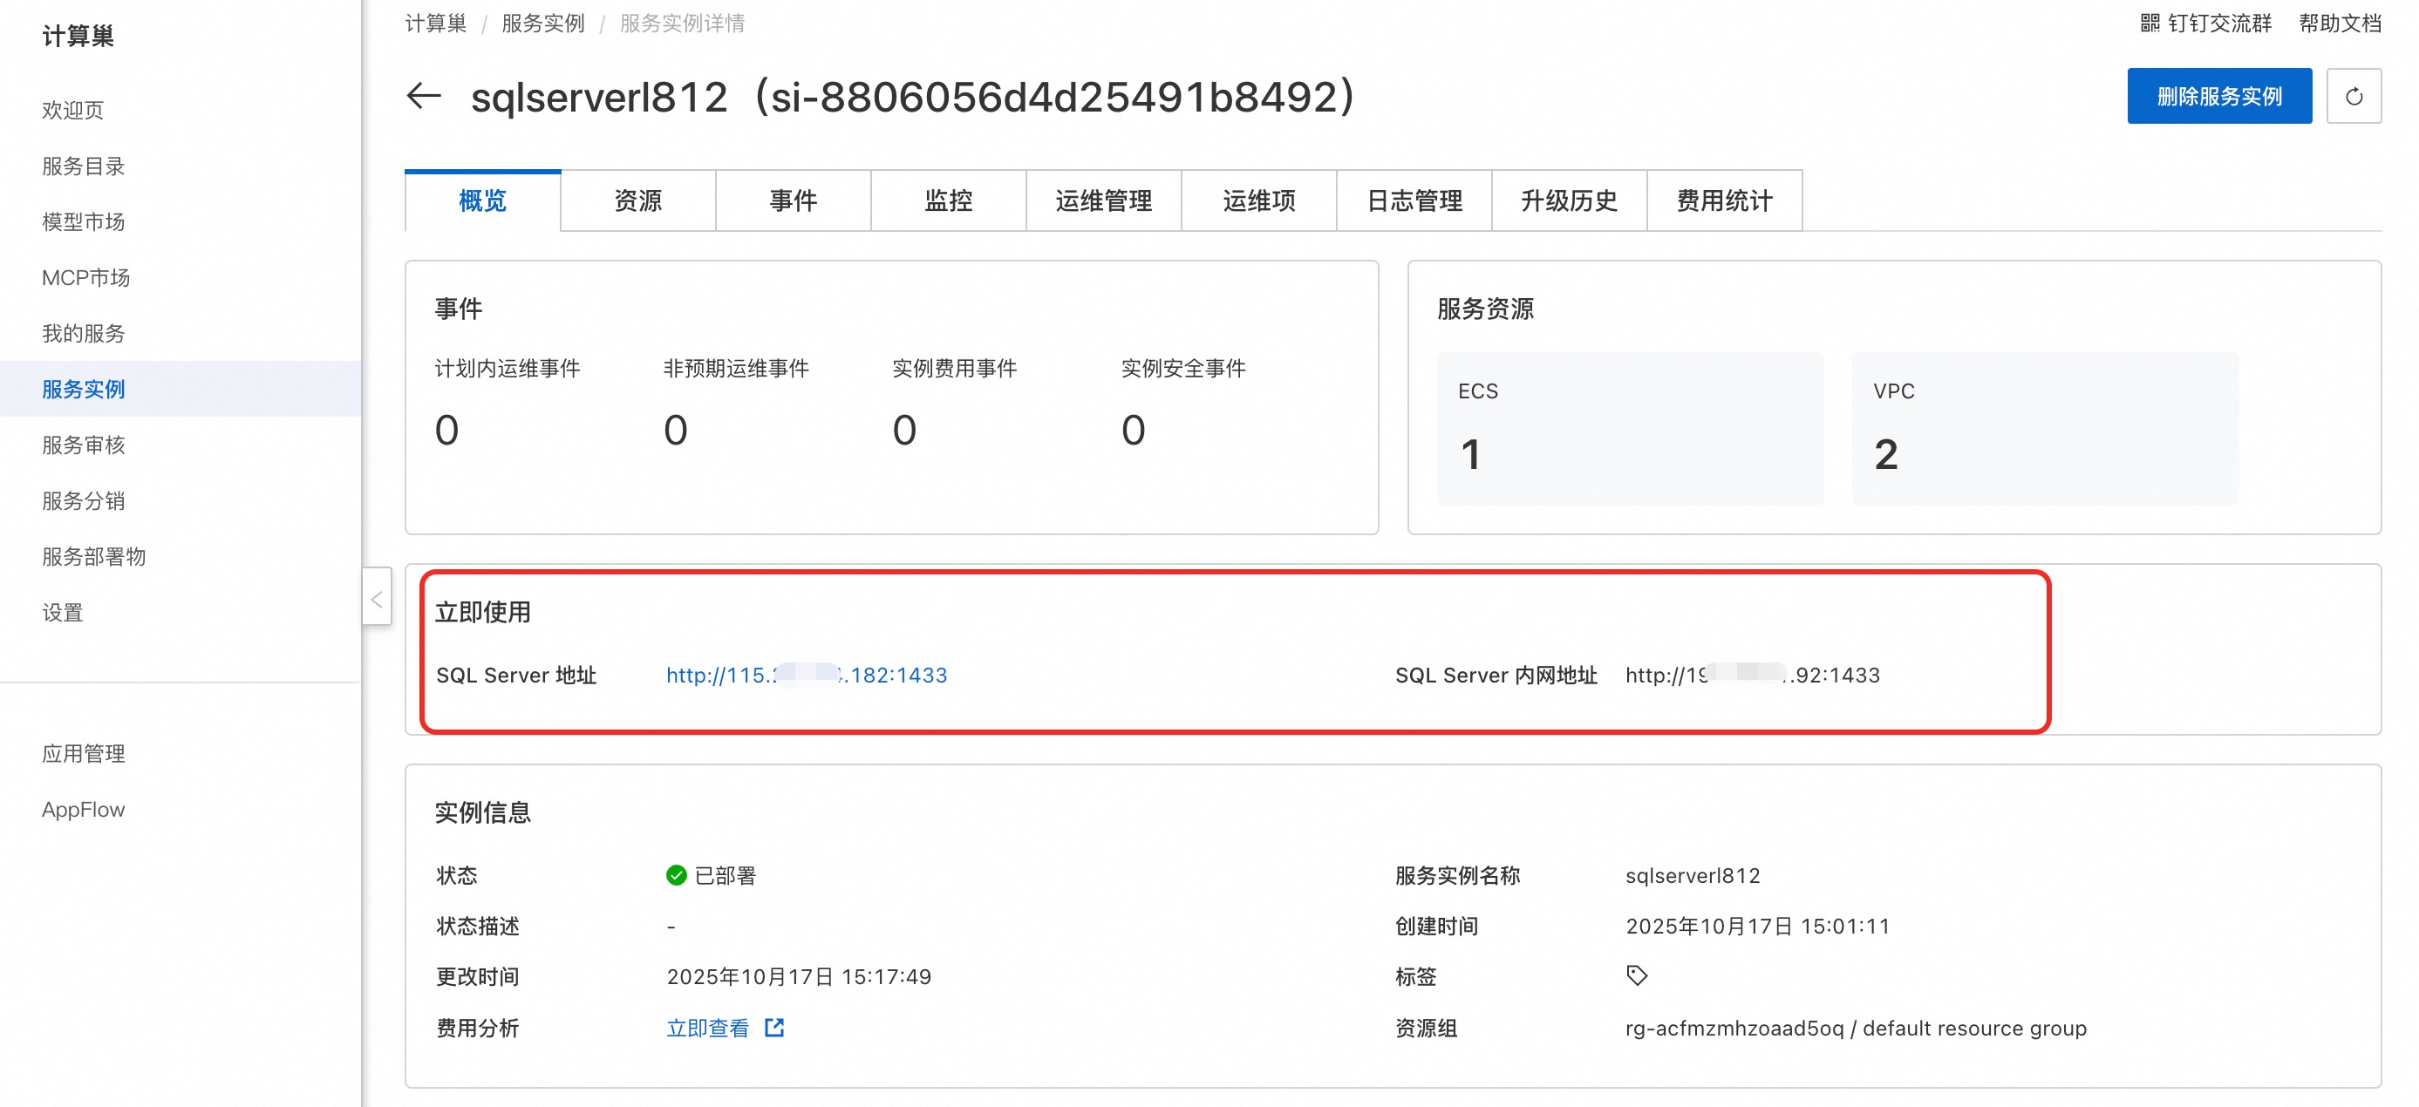View the 费用统计 tab
Screen dimensions: 2419x1107
click(x=1724, y=200)
